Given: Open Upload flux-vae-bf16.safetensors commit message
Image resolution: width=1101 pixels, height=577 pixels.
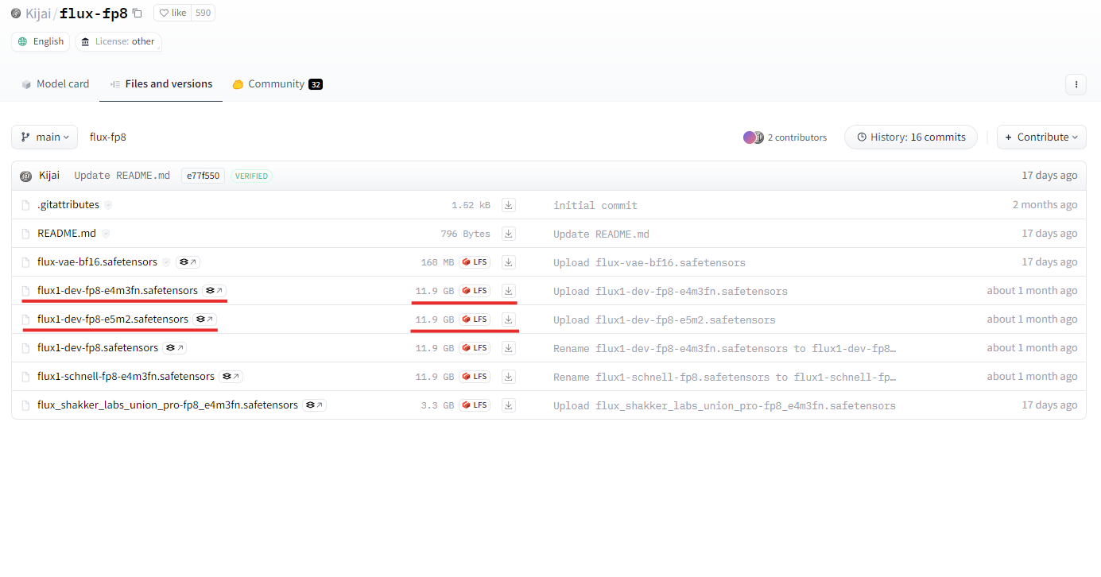Looking at the screenshot, I should pyautogui.click(x=649, y=262).
